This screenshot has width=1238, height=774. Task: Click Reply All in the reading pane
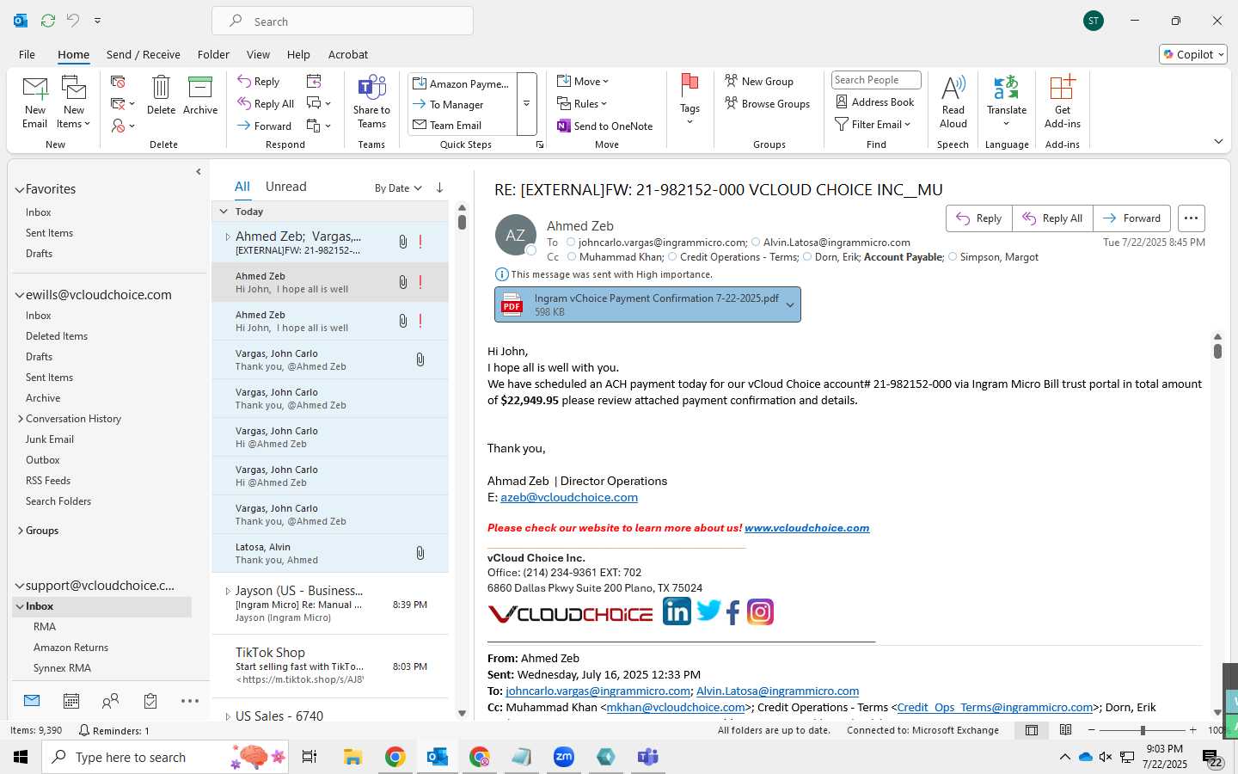coord(1052,218)
